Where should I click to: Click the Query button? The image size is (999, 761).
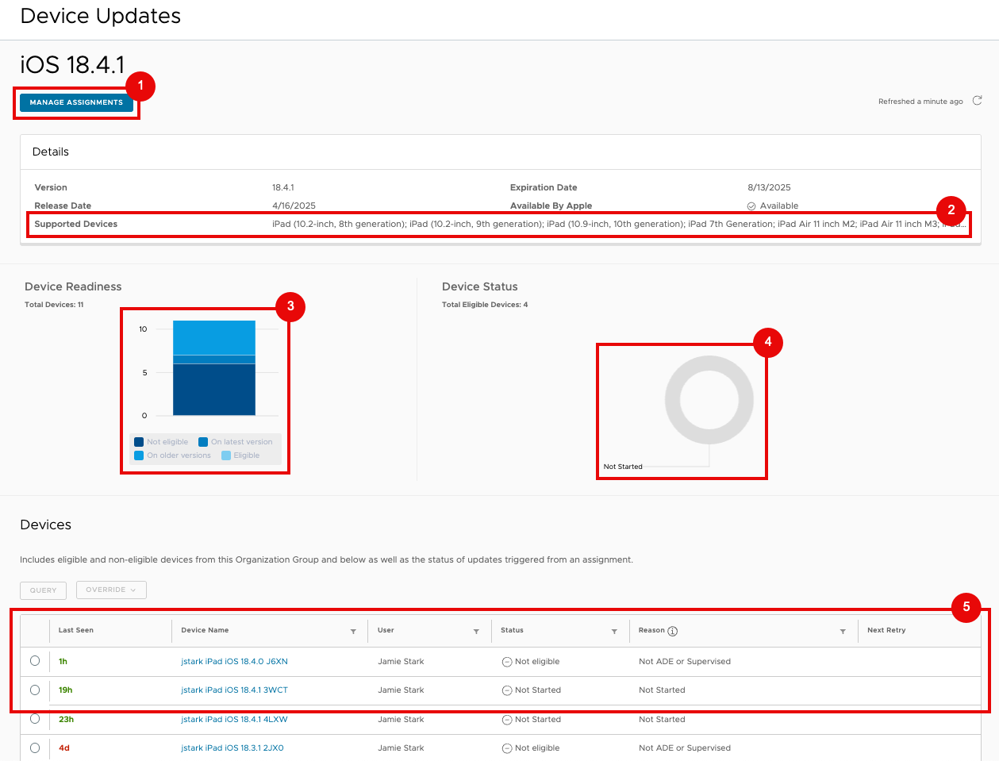[x=43, y=590]
